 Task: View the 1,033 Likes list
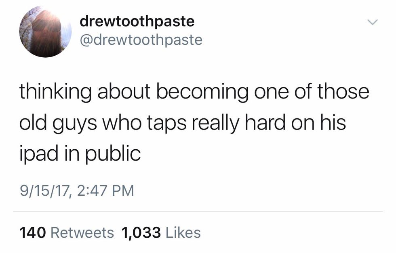click(x=161, y=232)
